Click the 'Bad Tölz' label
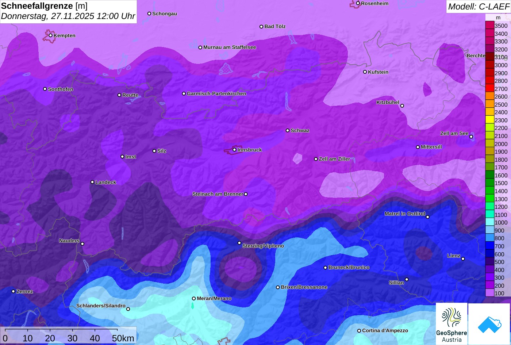Image resolution: width=511 pixels, height=345 pixels. coord(275,26)
